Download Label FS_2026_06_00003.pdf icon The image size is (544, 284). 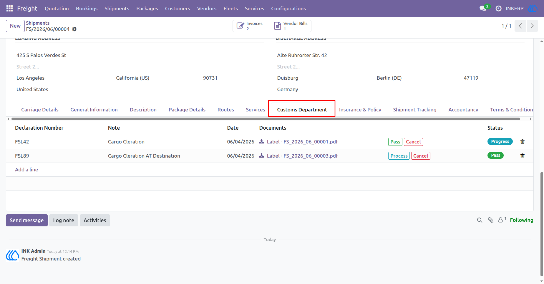[x=262, y=156]
